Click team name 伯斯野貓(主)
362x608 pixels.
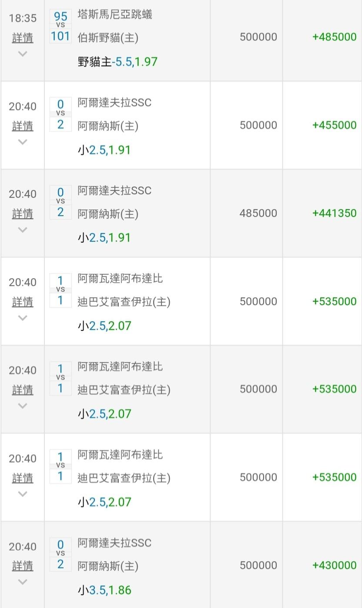(x=108, y=38)
